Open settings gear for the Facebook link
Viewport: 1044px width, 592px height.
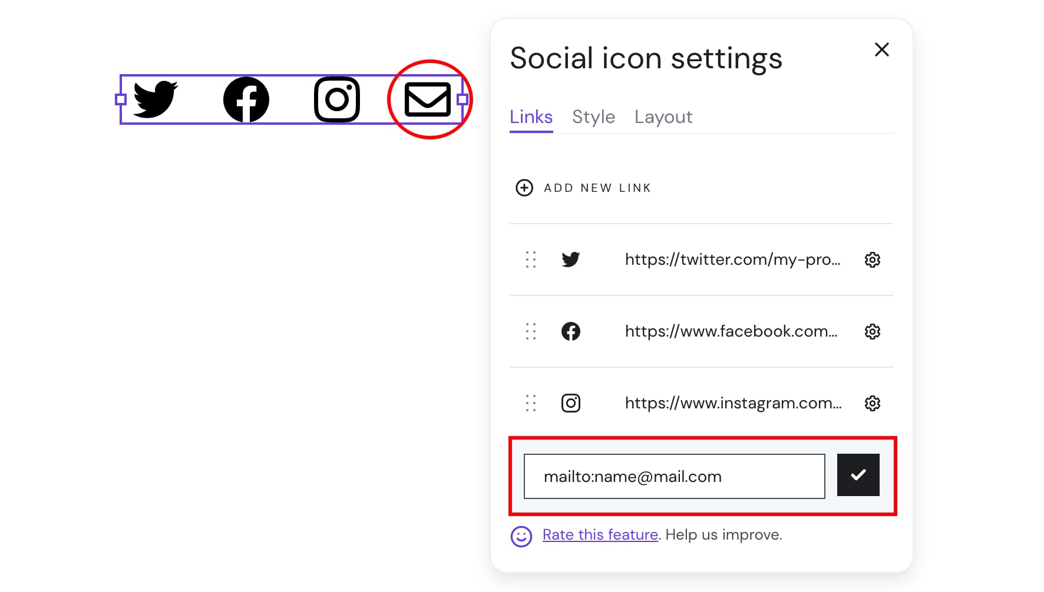coord(873,331)
